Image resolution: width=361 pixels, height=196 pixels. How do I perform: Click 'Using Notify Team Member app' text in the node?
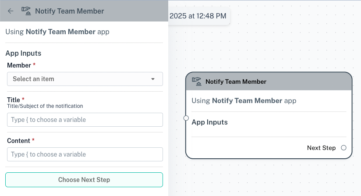244,101
